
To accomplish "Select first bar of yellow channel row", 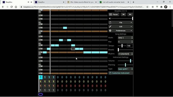I will click(41, 82).
